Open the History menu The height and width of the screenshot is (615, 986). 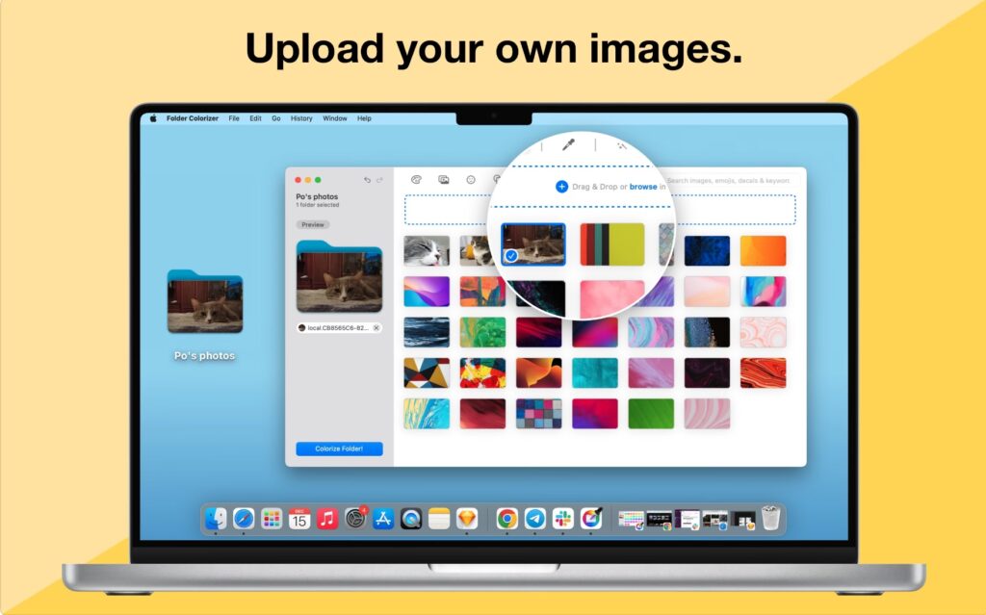[300, 118]
